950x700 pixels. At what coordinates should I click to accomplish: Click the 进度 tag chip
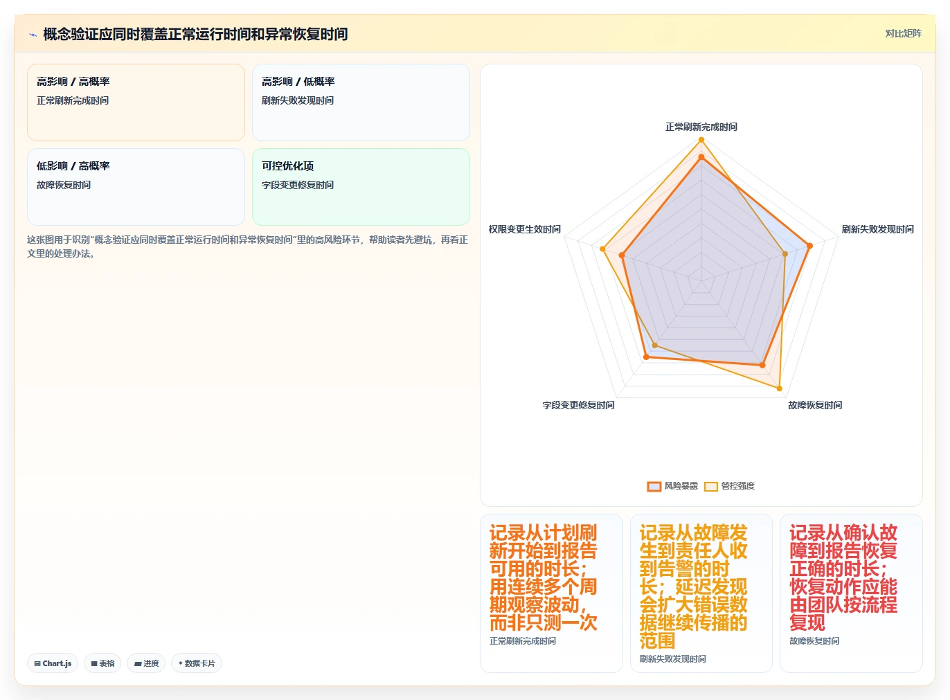(146, 663)
